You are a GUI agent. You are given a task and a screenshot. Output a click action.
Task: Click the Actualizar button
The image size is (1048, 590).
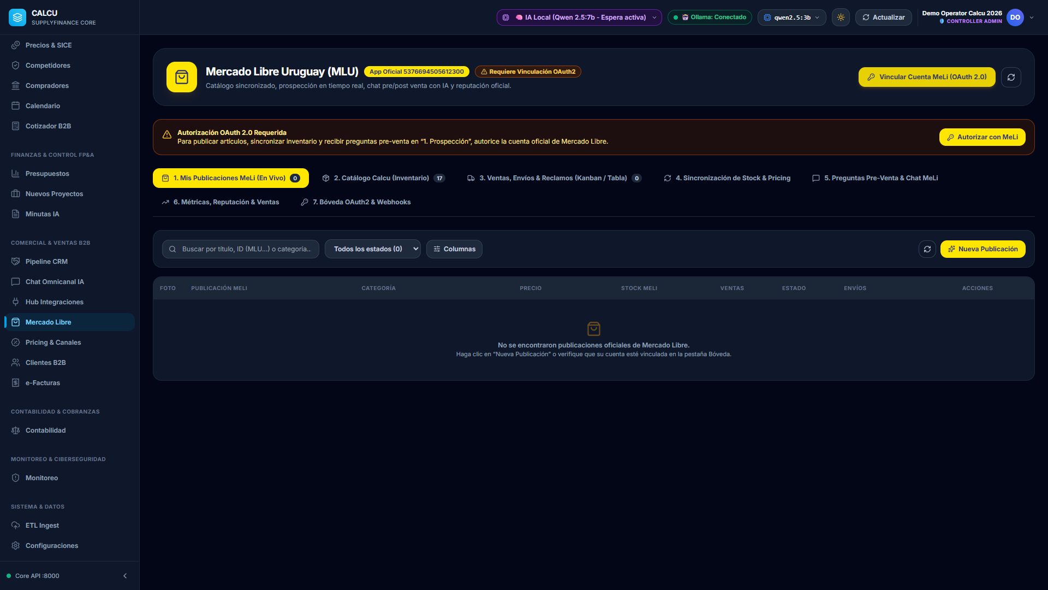883,17
